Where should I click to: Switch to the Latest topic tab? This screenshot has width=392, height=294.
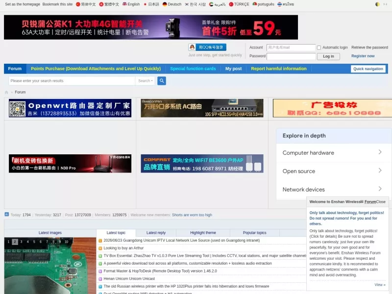click(116, 233)
